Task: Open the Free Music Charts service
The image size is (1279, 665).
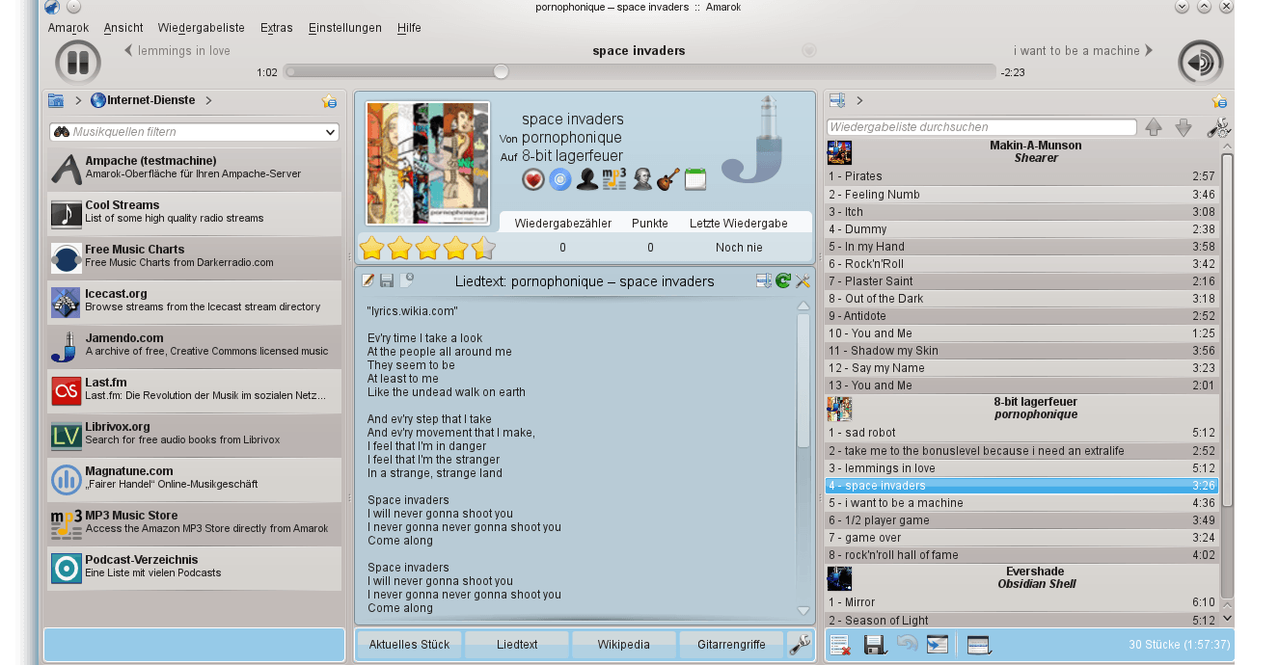Action: pyautogui.click(x=194, y=256)
